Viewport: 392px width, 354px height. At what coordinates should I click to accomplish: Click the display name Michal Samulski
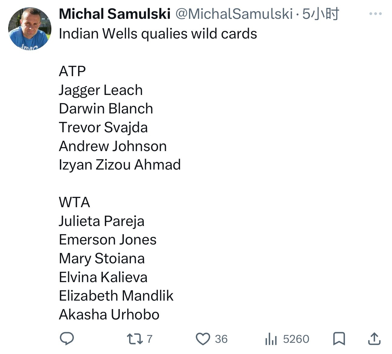(115, 14)
